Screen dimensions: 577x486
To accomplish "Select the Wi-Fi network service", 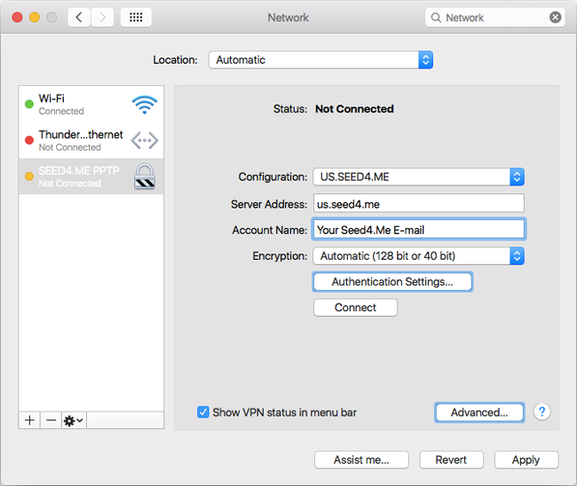I will click(x=91, y=105).
